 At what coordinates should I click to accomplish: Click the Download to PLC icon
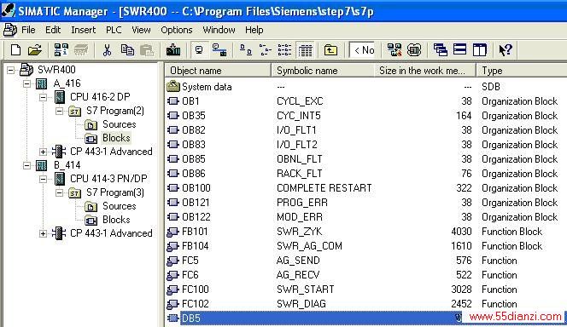click(173, 49)
